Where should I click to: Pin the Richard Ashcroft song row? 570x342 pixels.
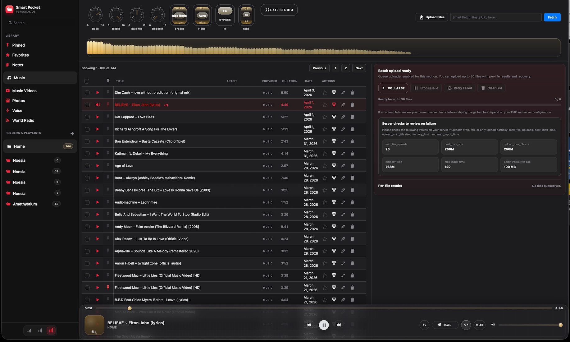click(108, 129)
